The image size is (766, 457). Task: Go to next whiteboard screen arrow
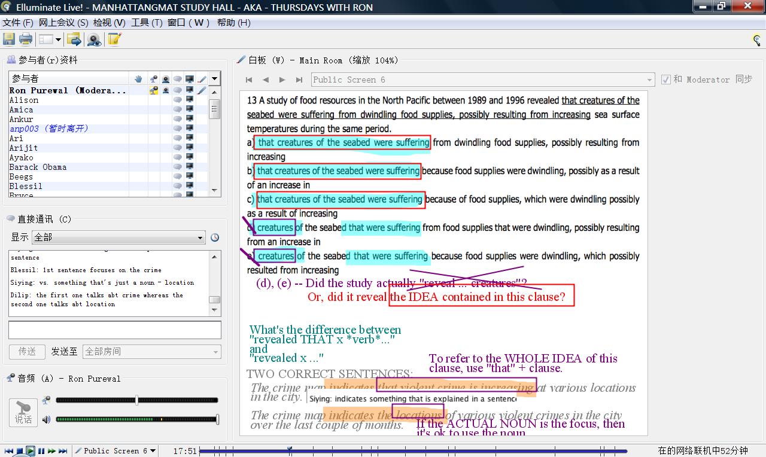click(x=282, y=80)
